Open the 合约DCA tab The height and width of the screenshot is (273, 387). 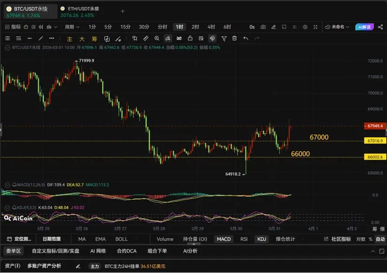tap(127, 251)
